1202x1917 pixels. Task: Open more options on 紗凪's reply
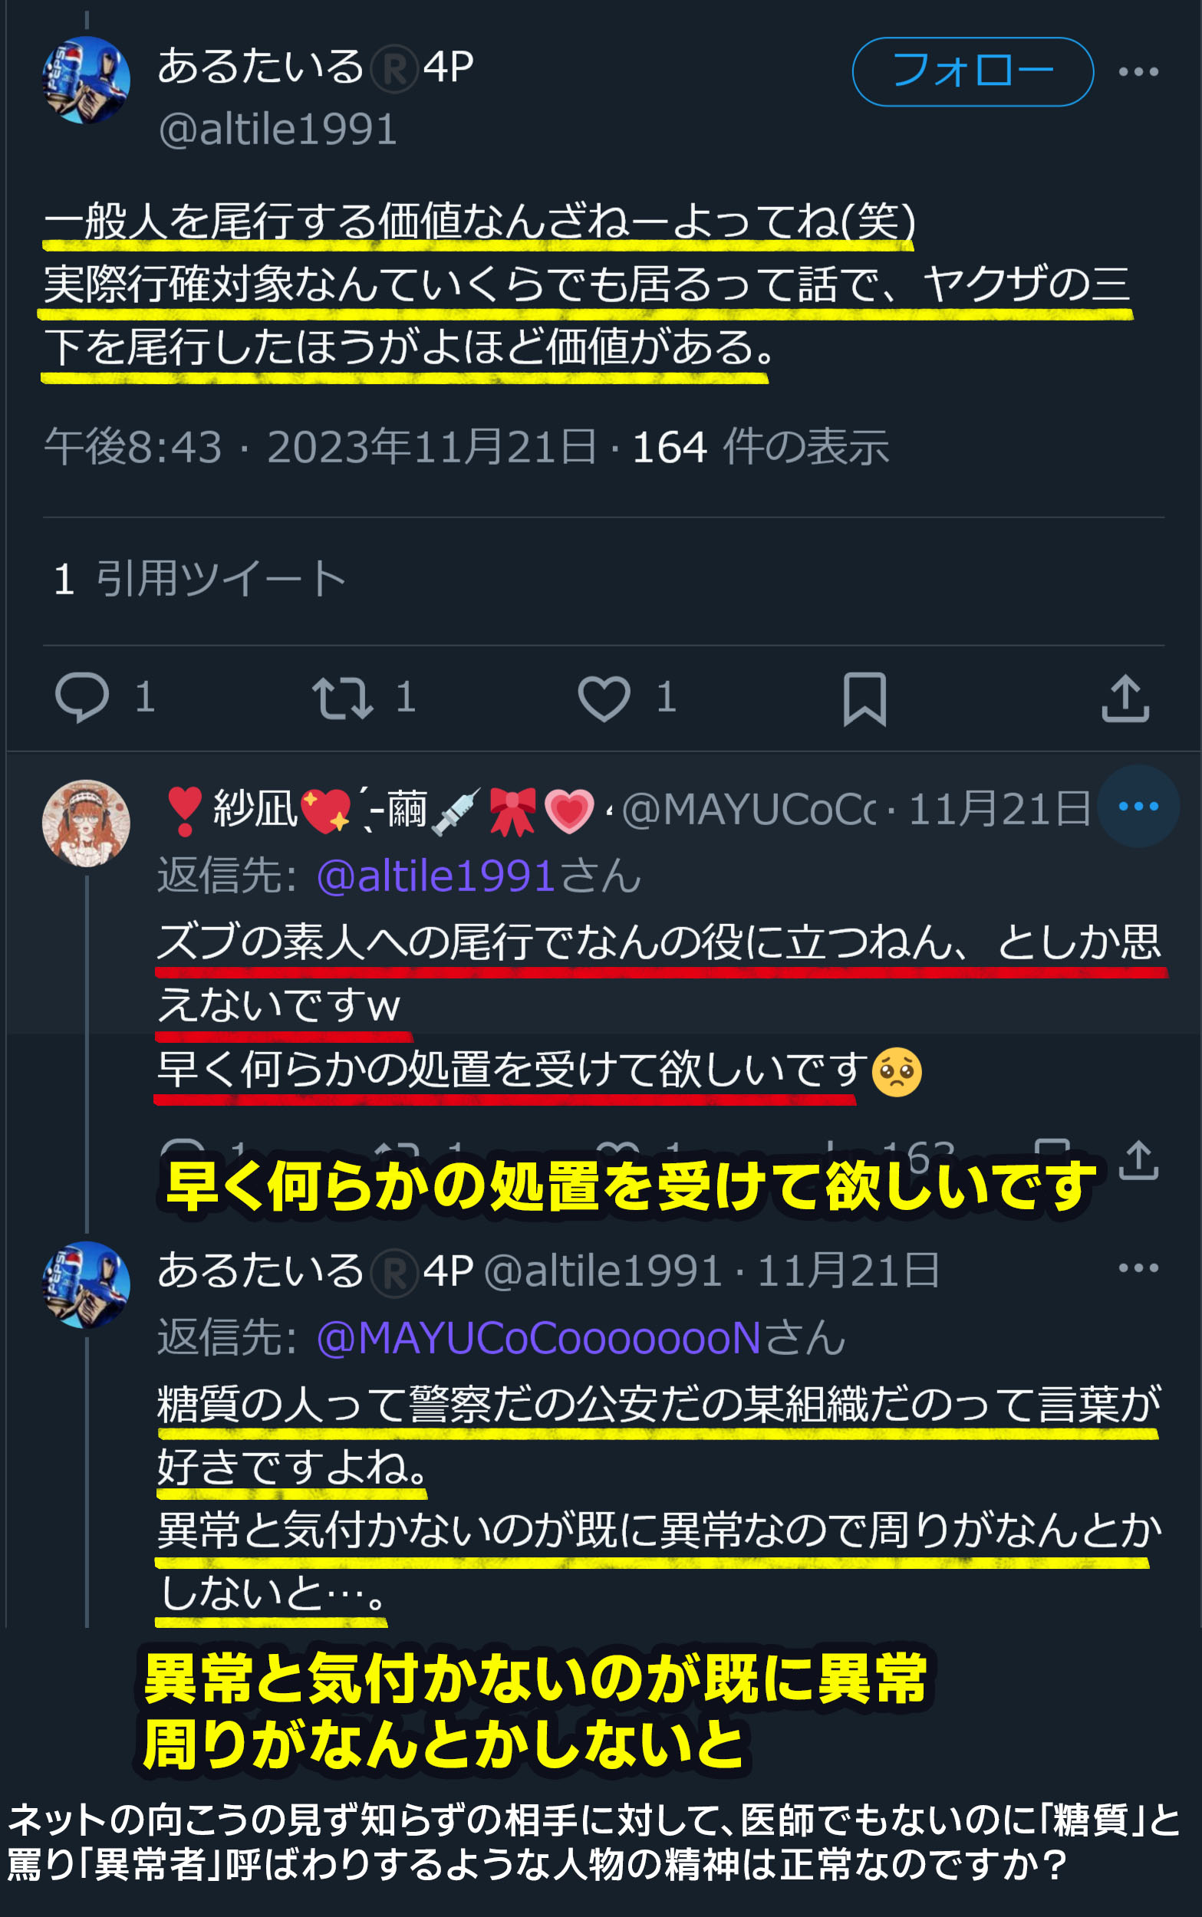pyautogui.click(x=1138, y=806)
